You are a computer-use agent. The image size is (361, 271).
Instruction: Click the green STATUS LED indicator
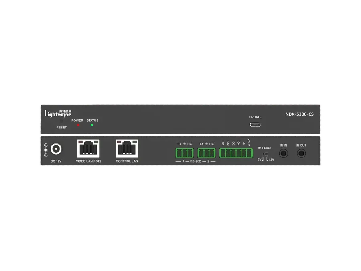[91, 125]
